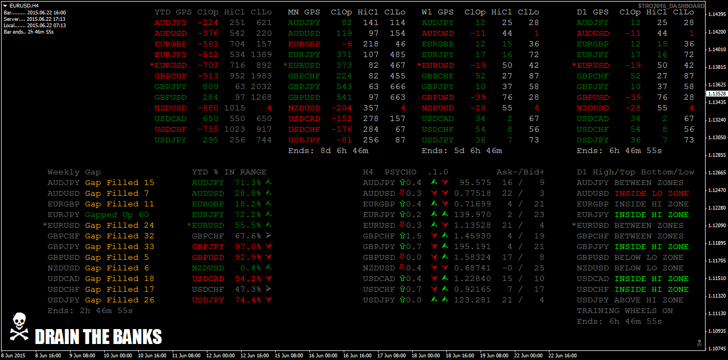Click the TRAINING WHEELS ON text
This screenshot has height=360, width=728.
[625, 310]
